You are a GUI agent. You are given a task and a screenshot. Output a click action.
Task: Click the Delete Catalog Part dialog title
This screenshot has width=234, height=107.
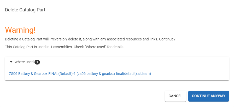point(25,10)
